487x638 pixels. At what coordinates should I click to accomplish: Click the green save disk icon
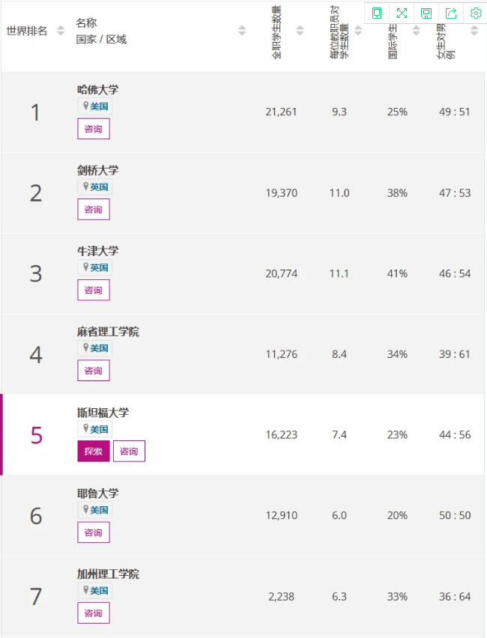coord(426,13)
